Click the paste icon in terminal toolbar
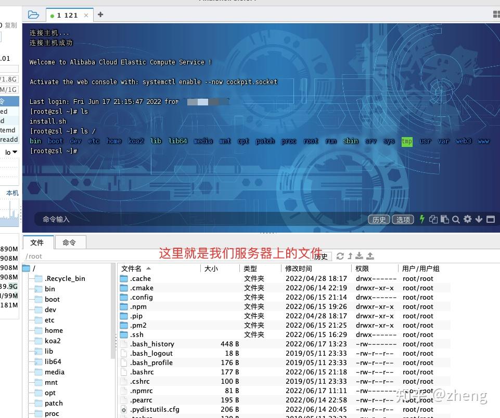Viewport: 500px width, 418px height. 445,219
